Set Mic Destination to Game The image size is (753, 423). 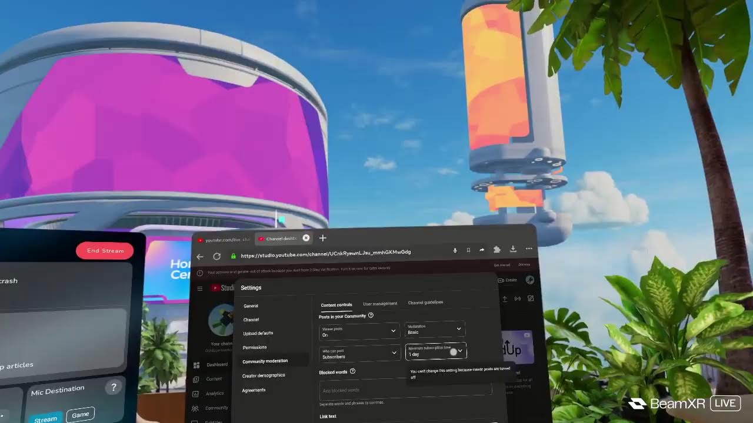tap(80, 414)
